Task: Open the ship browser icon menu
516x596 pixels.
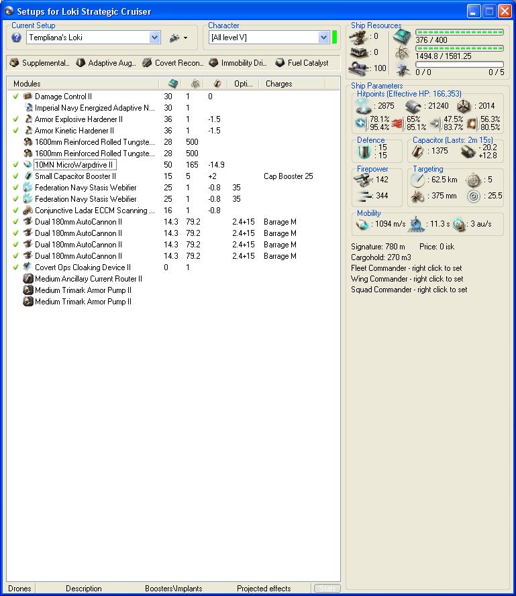Action: 178,38
